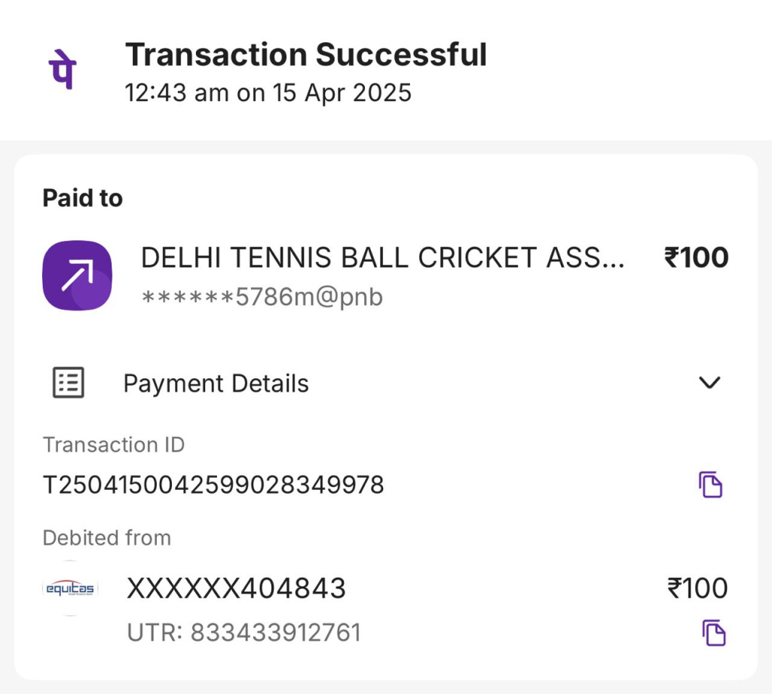Viewport: 772px width, 694px height.
Task: Select the UPI ID ending 5786m@pnb
Action: tap(262, 297)
